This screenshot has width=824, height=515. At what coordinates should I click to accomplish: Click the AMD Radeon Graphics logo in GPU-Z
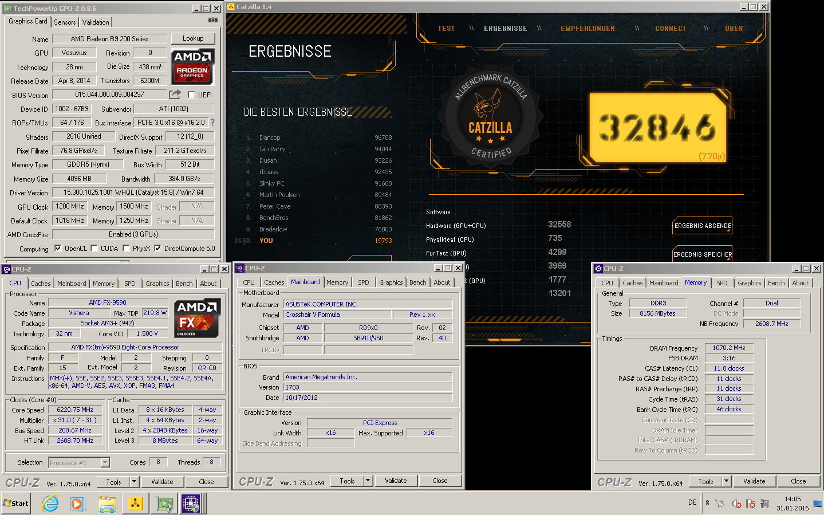click(x=193, y=66)
